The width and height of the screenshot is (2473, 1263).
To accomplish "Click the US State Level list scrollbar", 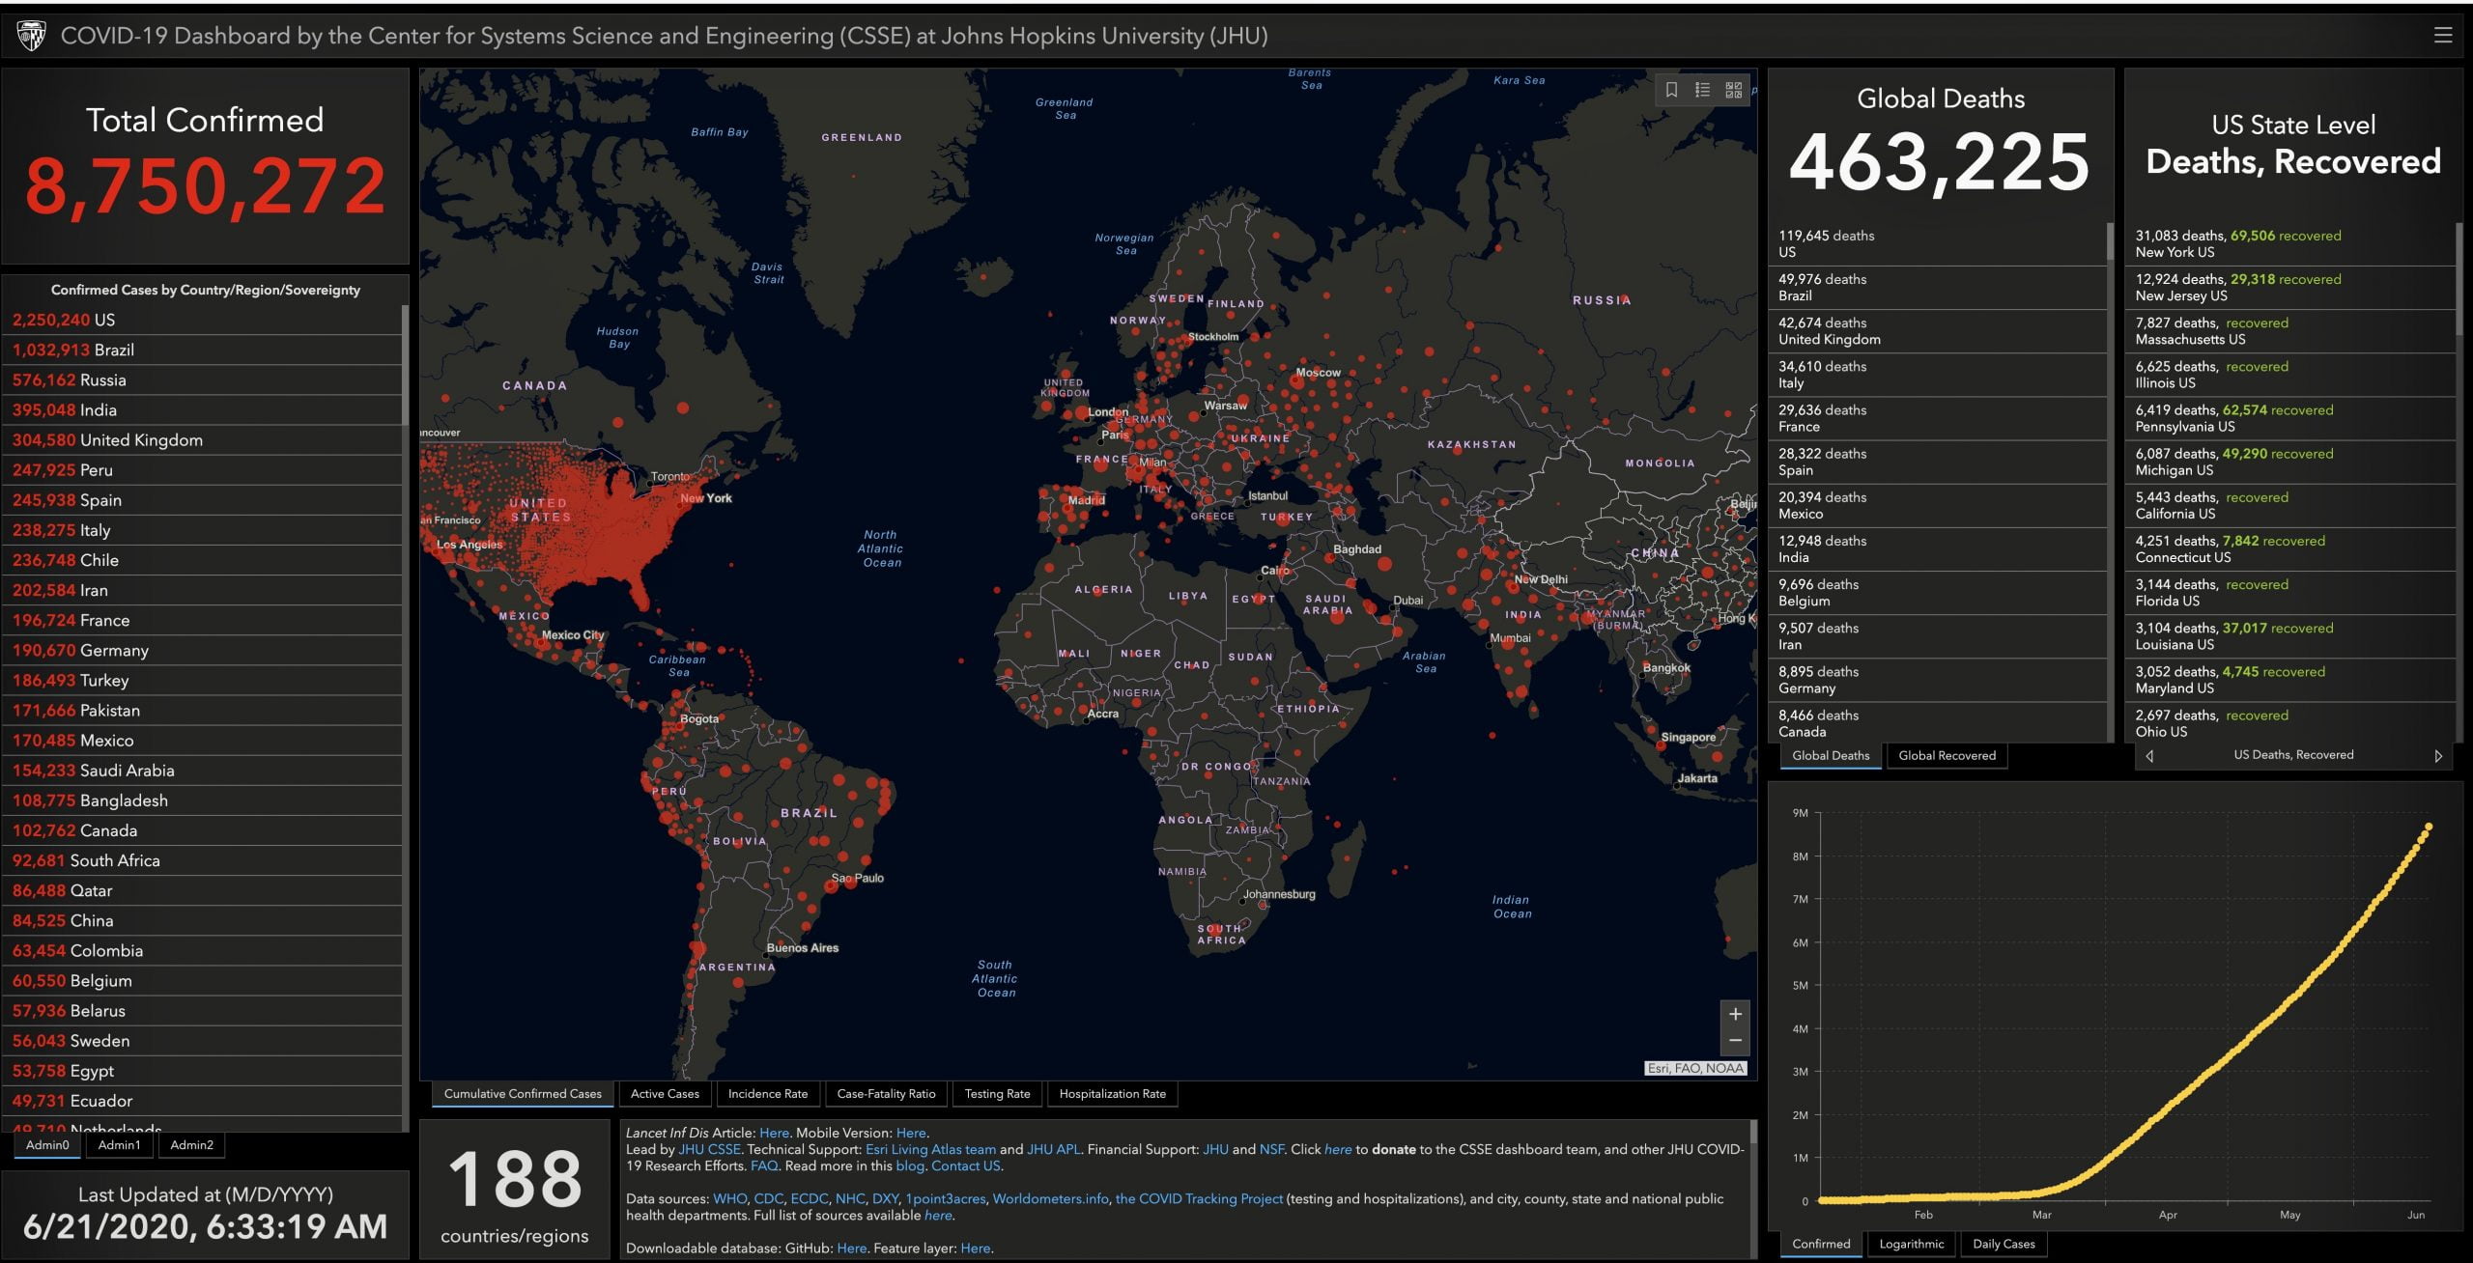I will point(2459,280).
